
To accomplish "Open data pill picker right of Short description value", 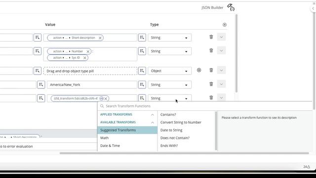I will (x=142, y=38).
